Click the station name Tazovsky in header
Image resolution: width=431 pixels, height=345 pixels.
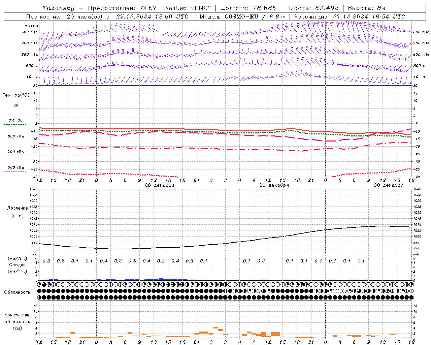[x=59, y=8]
